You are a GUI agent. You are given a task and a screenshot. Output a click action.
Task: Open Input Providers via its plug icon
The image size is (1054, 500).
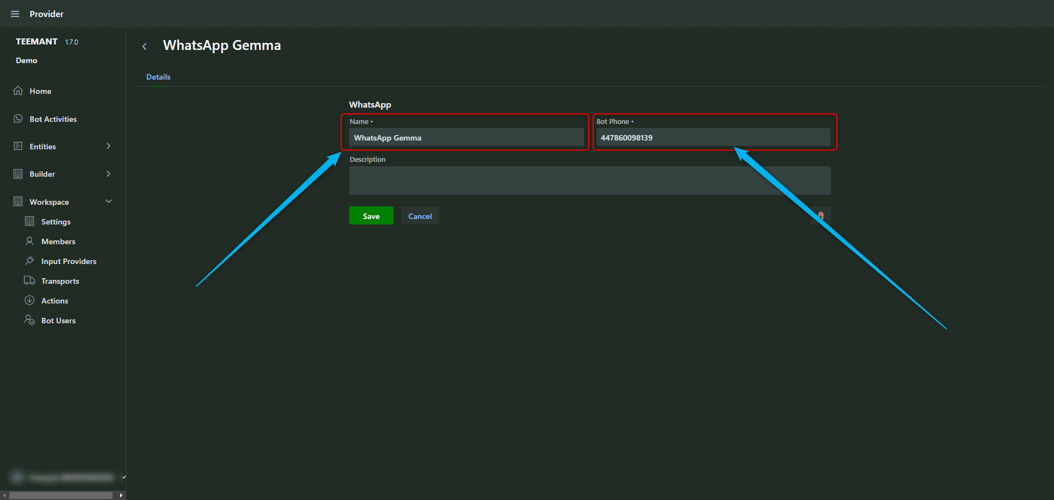(x=30, y=261)
